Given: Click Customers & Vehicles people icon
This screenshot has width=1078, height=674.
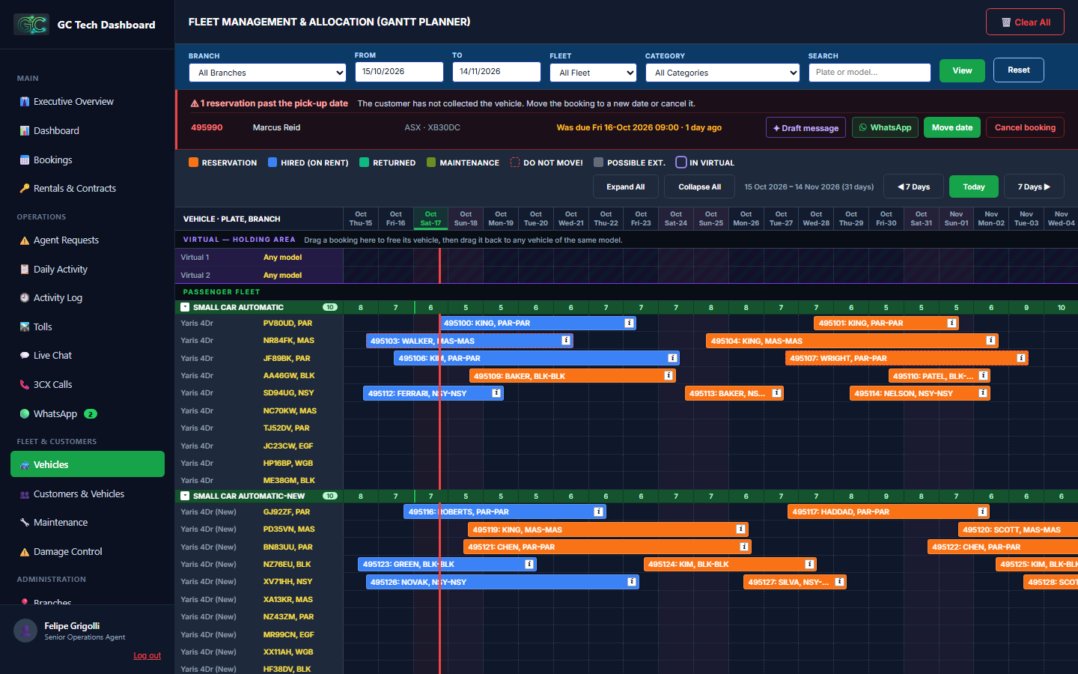Looking at the screenshot, I should click(x=25, y=494).
